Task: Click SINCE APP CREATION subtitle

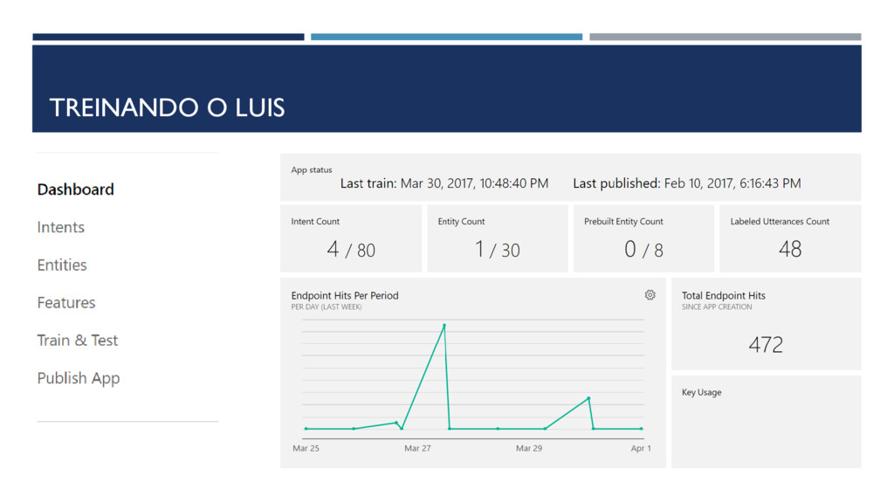Action: (x=717, y=307)
